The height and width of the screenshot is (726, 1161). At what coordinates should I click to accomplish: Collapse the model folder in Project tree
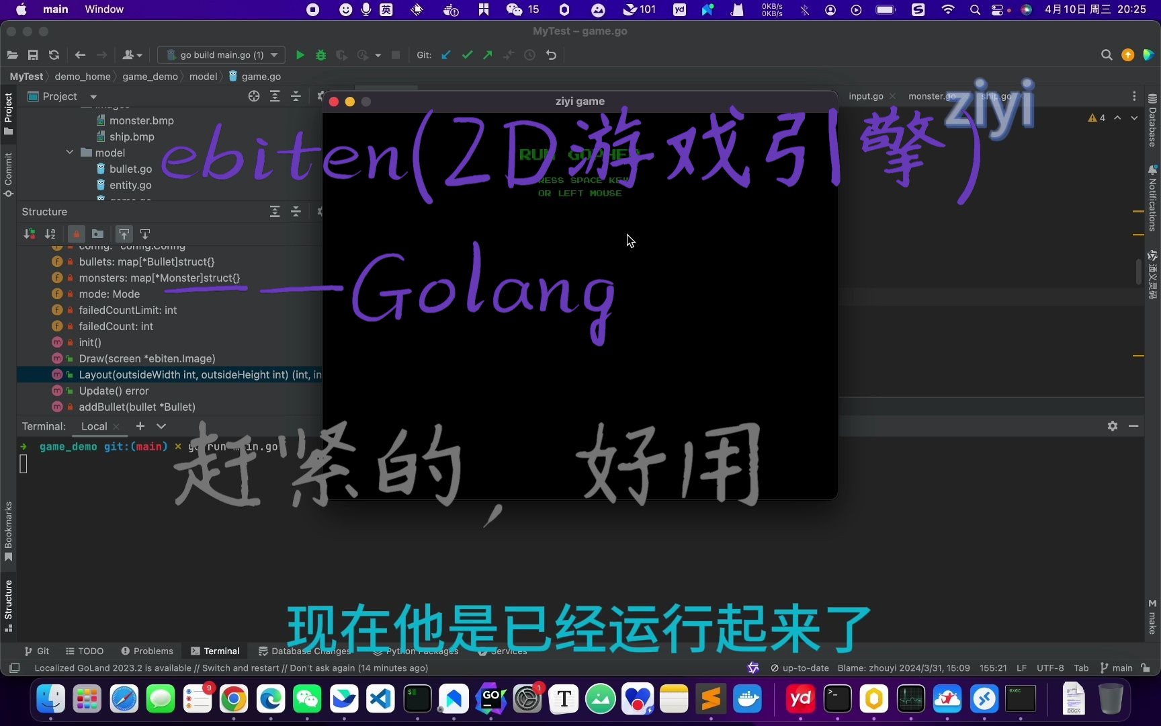70,153
